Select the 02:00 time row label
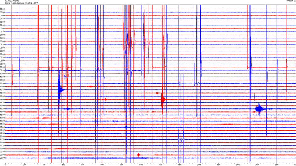This screenshot has width=296, height=166. (x=2, y=22)
